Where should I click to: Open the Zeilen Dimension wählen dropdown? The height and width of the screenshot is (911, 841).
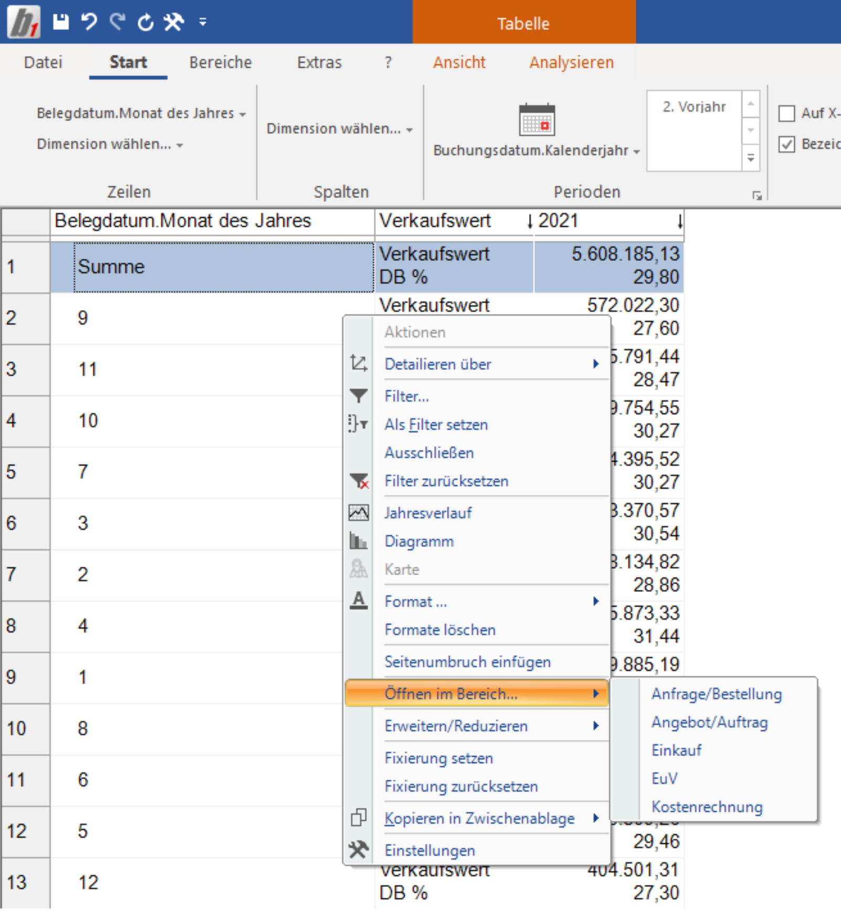pyautogui.click(x=110, y=144)
